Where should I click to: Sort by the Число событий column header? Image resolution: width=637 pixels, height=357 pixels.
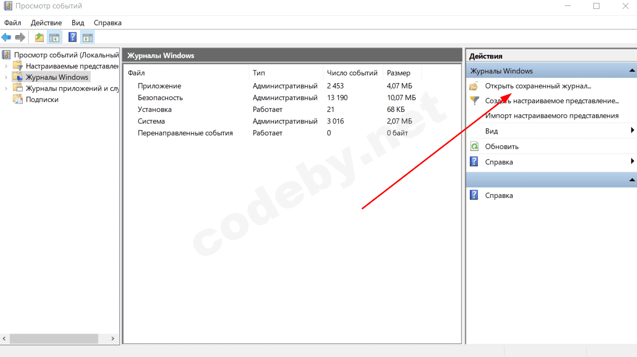[x=353, y=73]
